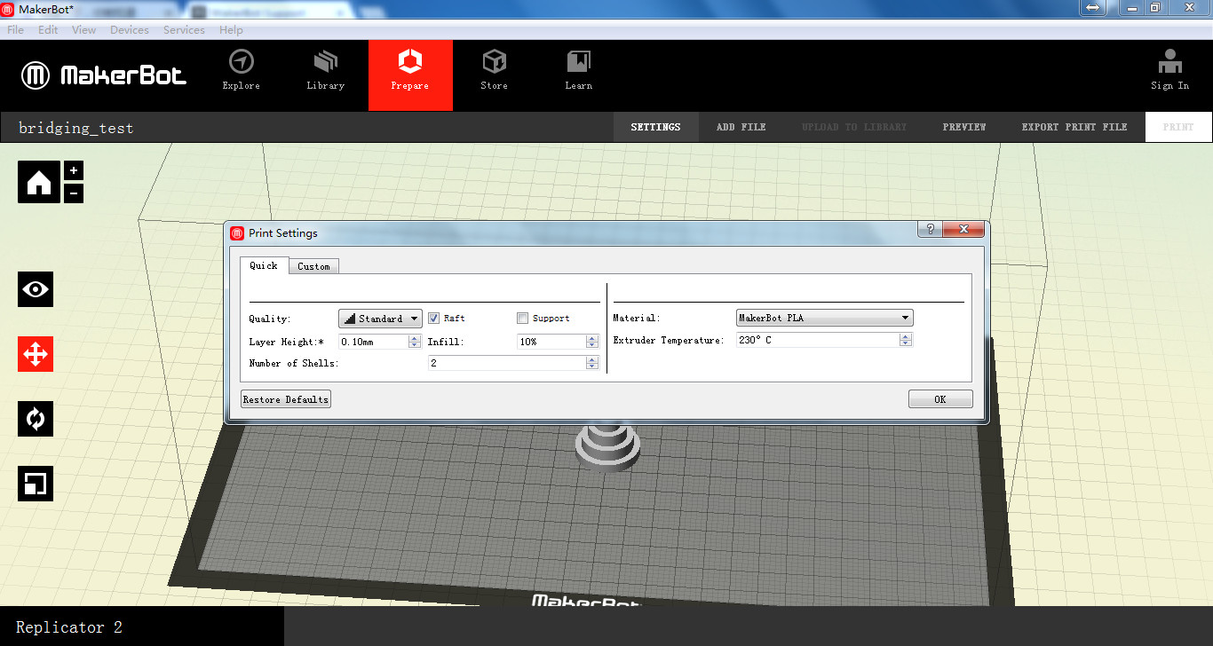Zoom in with the plus button
This screenshot has width=1213, height=646.
pos(74,170)
